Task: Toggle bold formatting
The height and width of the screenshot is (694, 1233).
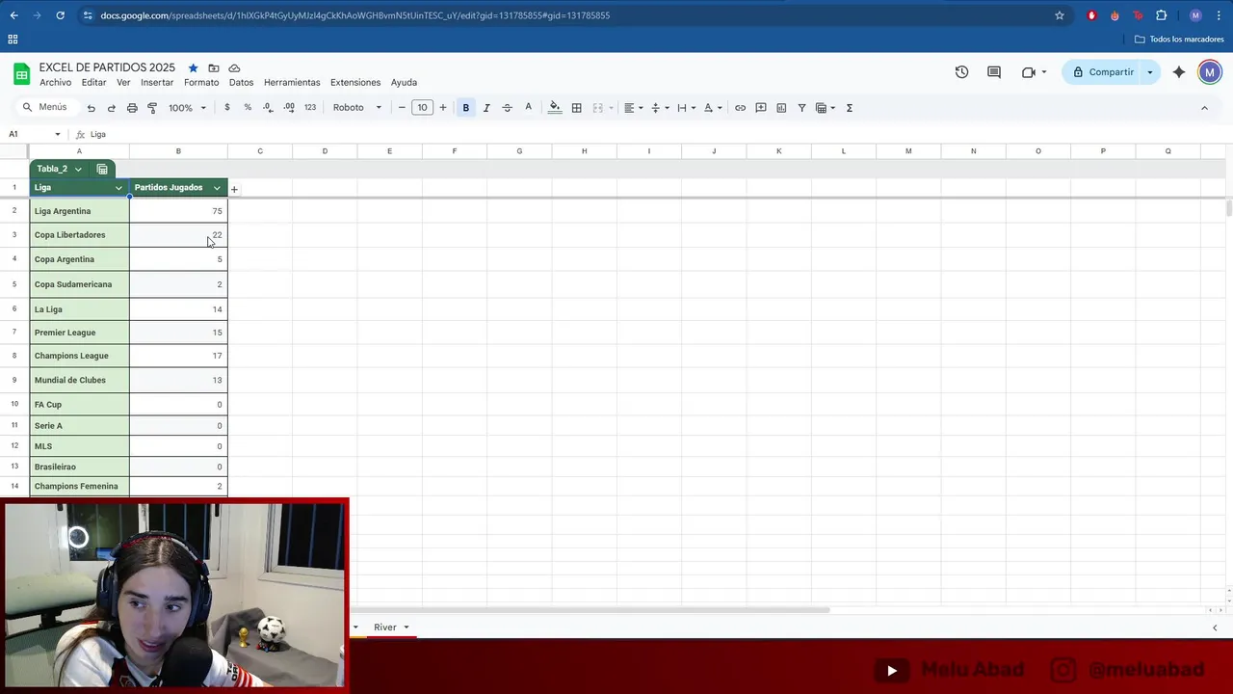Action: [466, 108]
